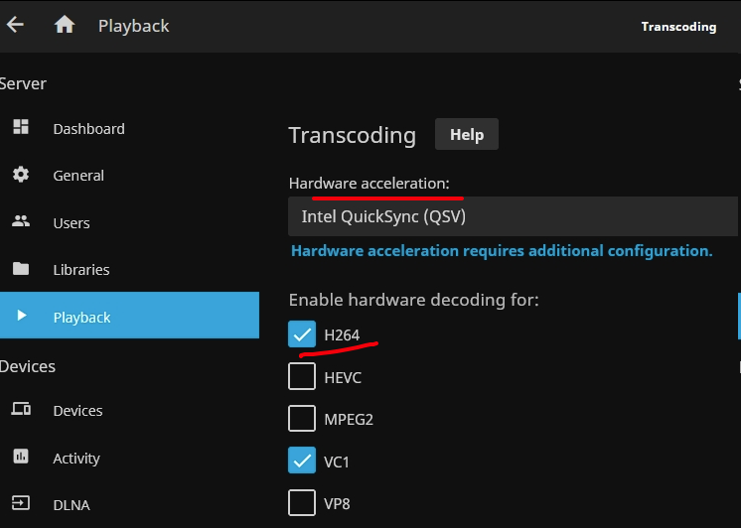The width and height of the screenshot is (741, 528).
Task: Switch to the Transcoding tab
Action: (x=678, y=27)
